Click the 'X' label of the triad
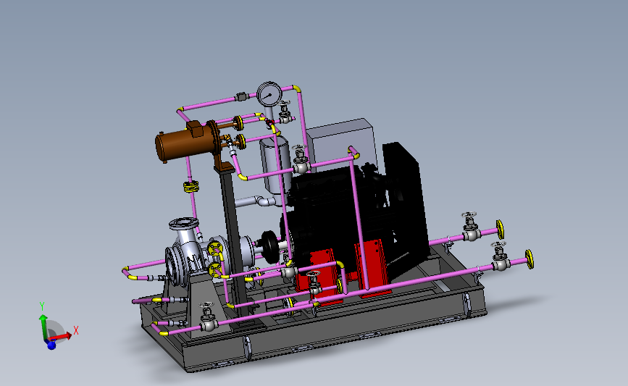The height and width of the screenshot is (386, 628). [76, 331]
